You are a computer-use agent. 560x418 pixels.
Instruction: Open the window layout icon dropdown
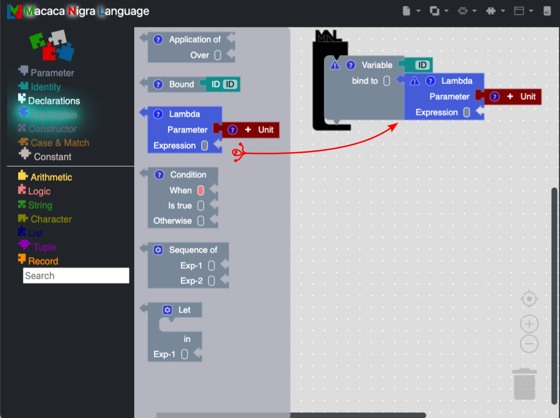pos(523,11)
